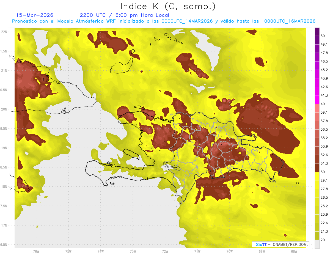Click the 72W longitude axis label
The height and width of the screenshot is (255, 330).
tap(165, 251)
